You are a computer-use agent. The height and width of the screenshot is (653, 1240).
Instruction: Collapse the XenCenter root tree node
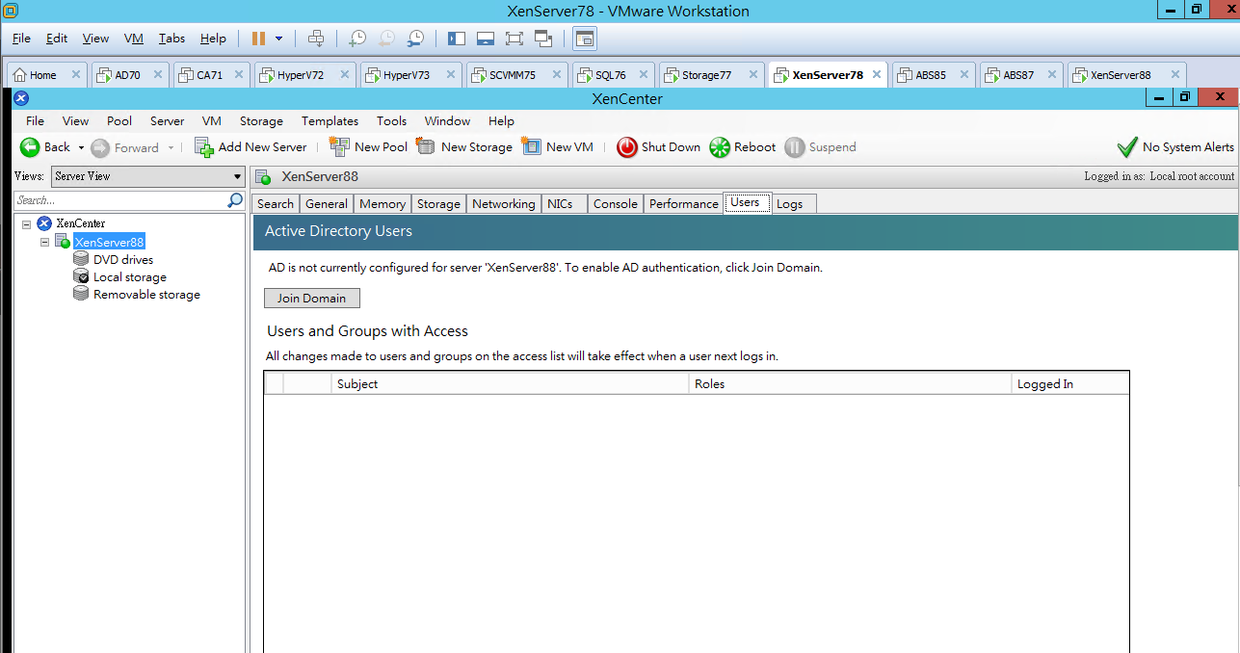27,223
